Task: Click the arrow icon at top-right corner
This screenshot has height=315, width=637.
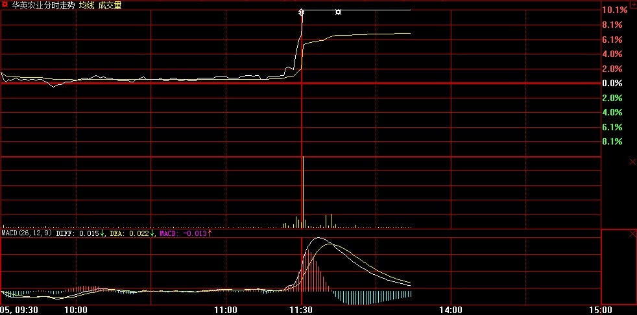Action: click(632, 5)
